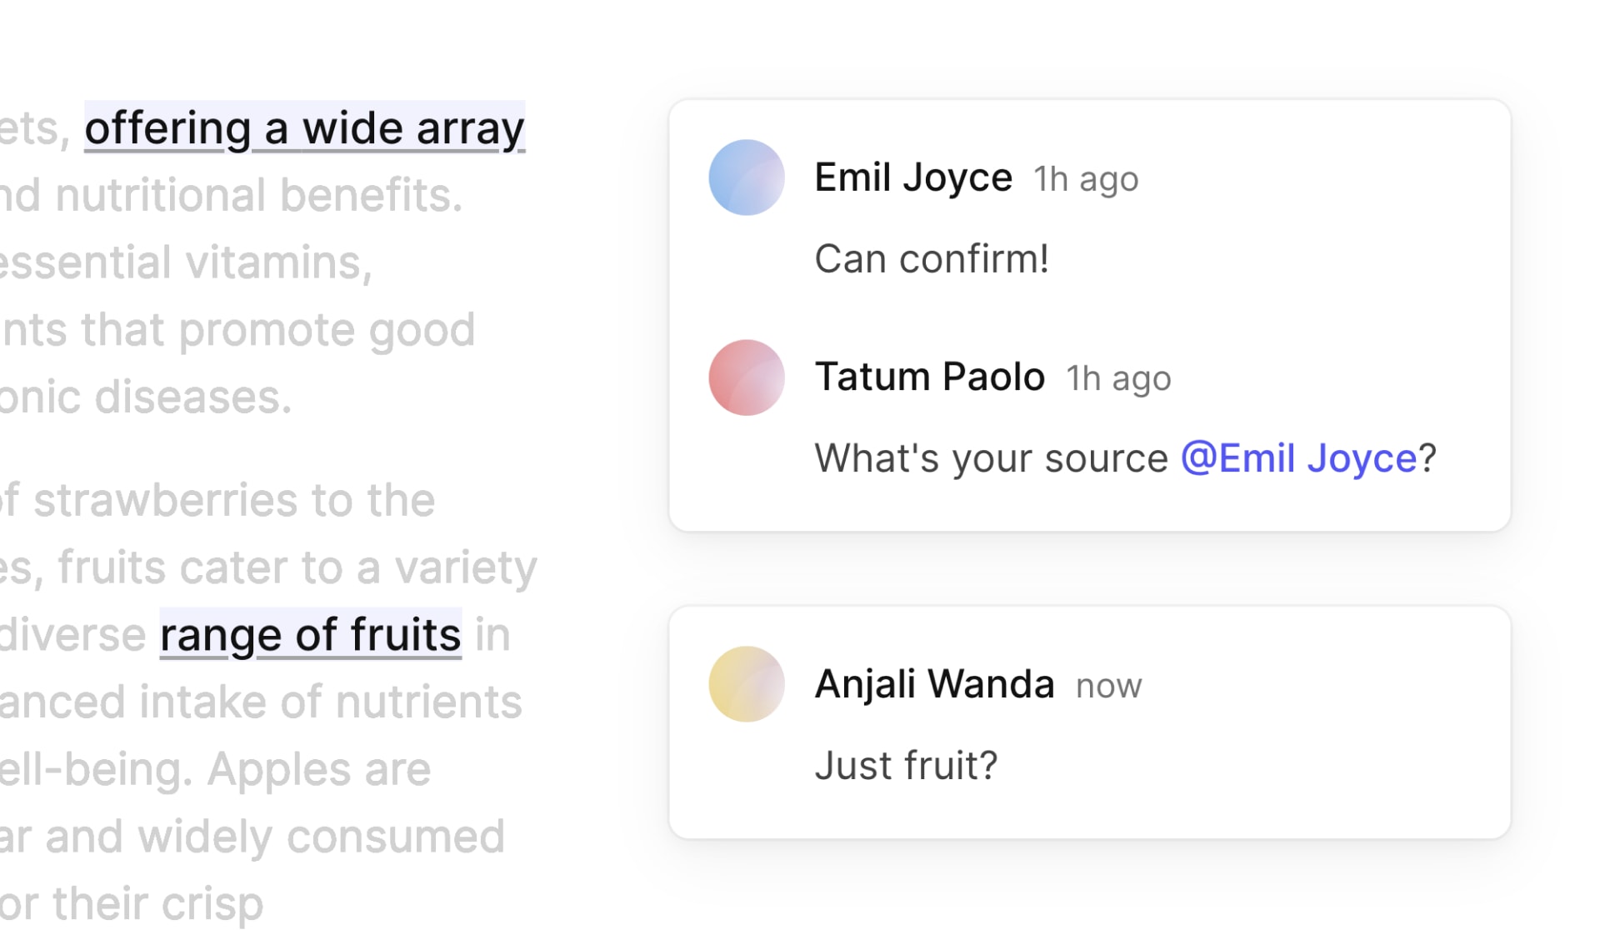Screen dimensions: 1600x930
Task: Click the Anjali Wanda author name
Action: (934, 684)
